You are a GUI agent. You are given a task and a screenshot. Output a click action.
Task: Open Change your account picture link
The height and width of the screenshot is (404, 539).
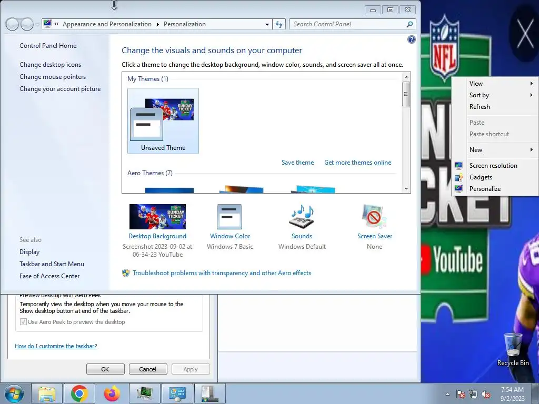click(x=60, y=89)
